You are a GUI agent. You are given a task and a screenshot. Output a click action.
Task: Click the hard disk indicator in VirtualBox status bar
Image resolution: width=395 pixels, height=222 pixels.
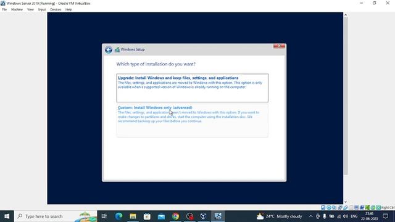click(323, 207)
